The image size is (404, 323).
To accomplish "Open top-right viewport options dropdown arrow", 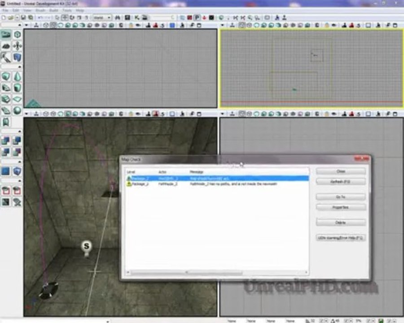I will (x=222, y=25).
